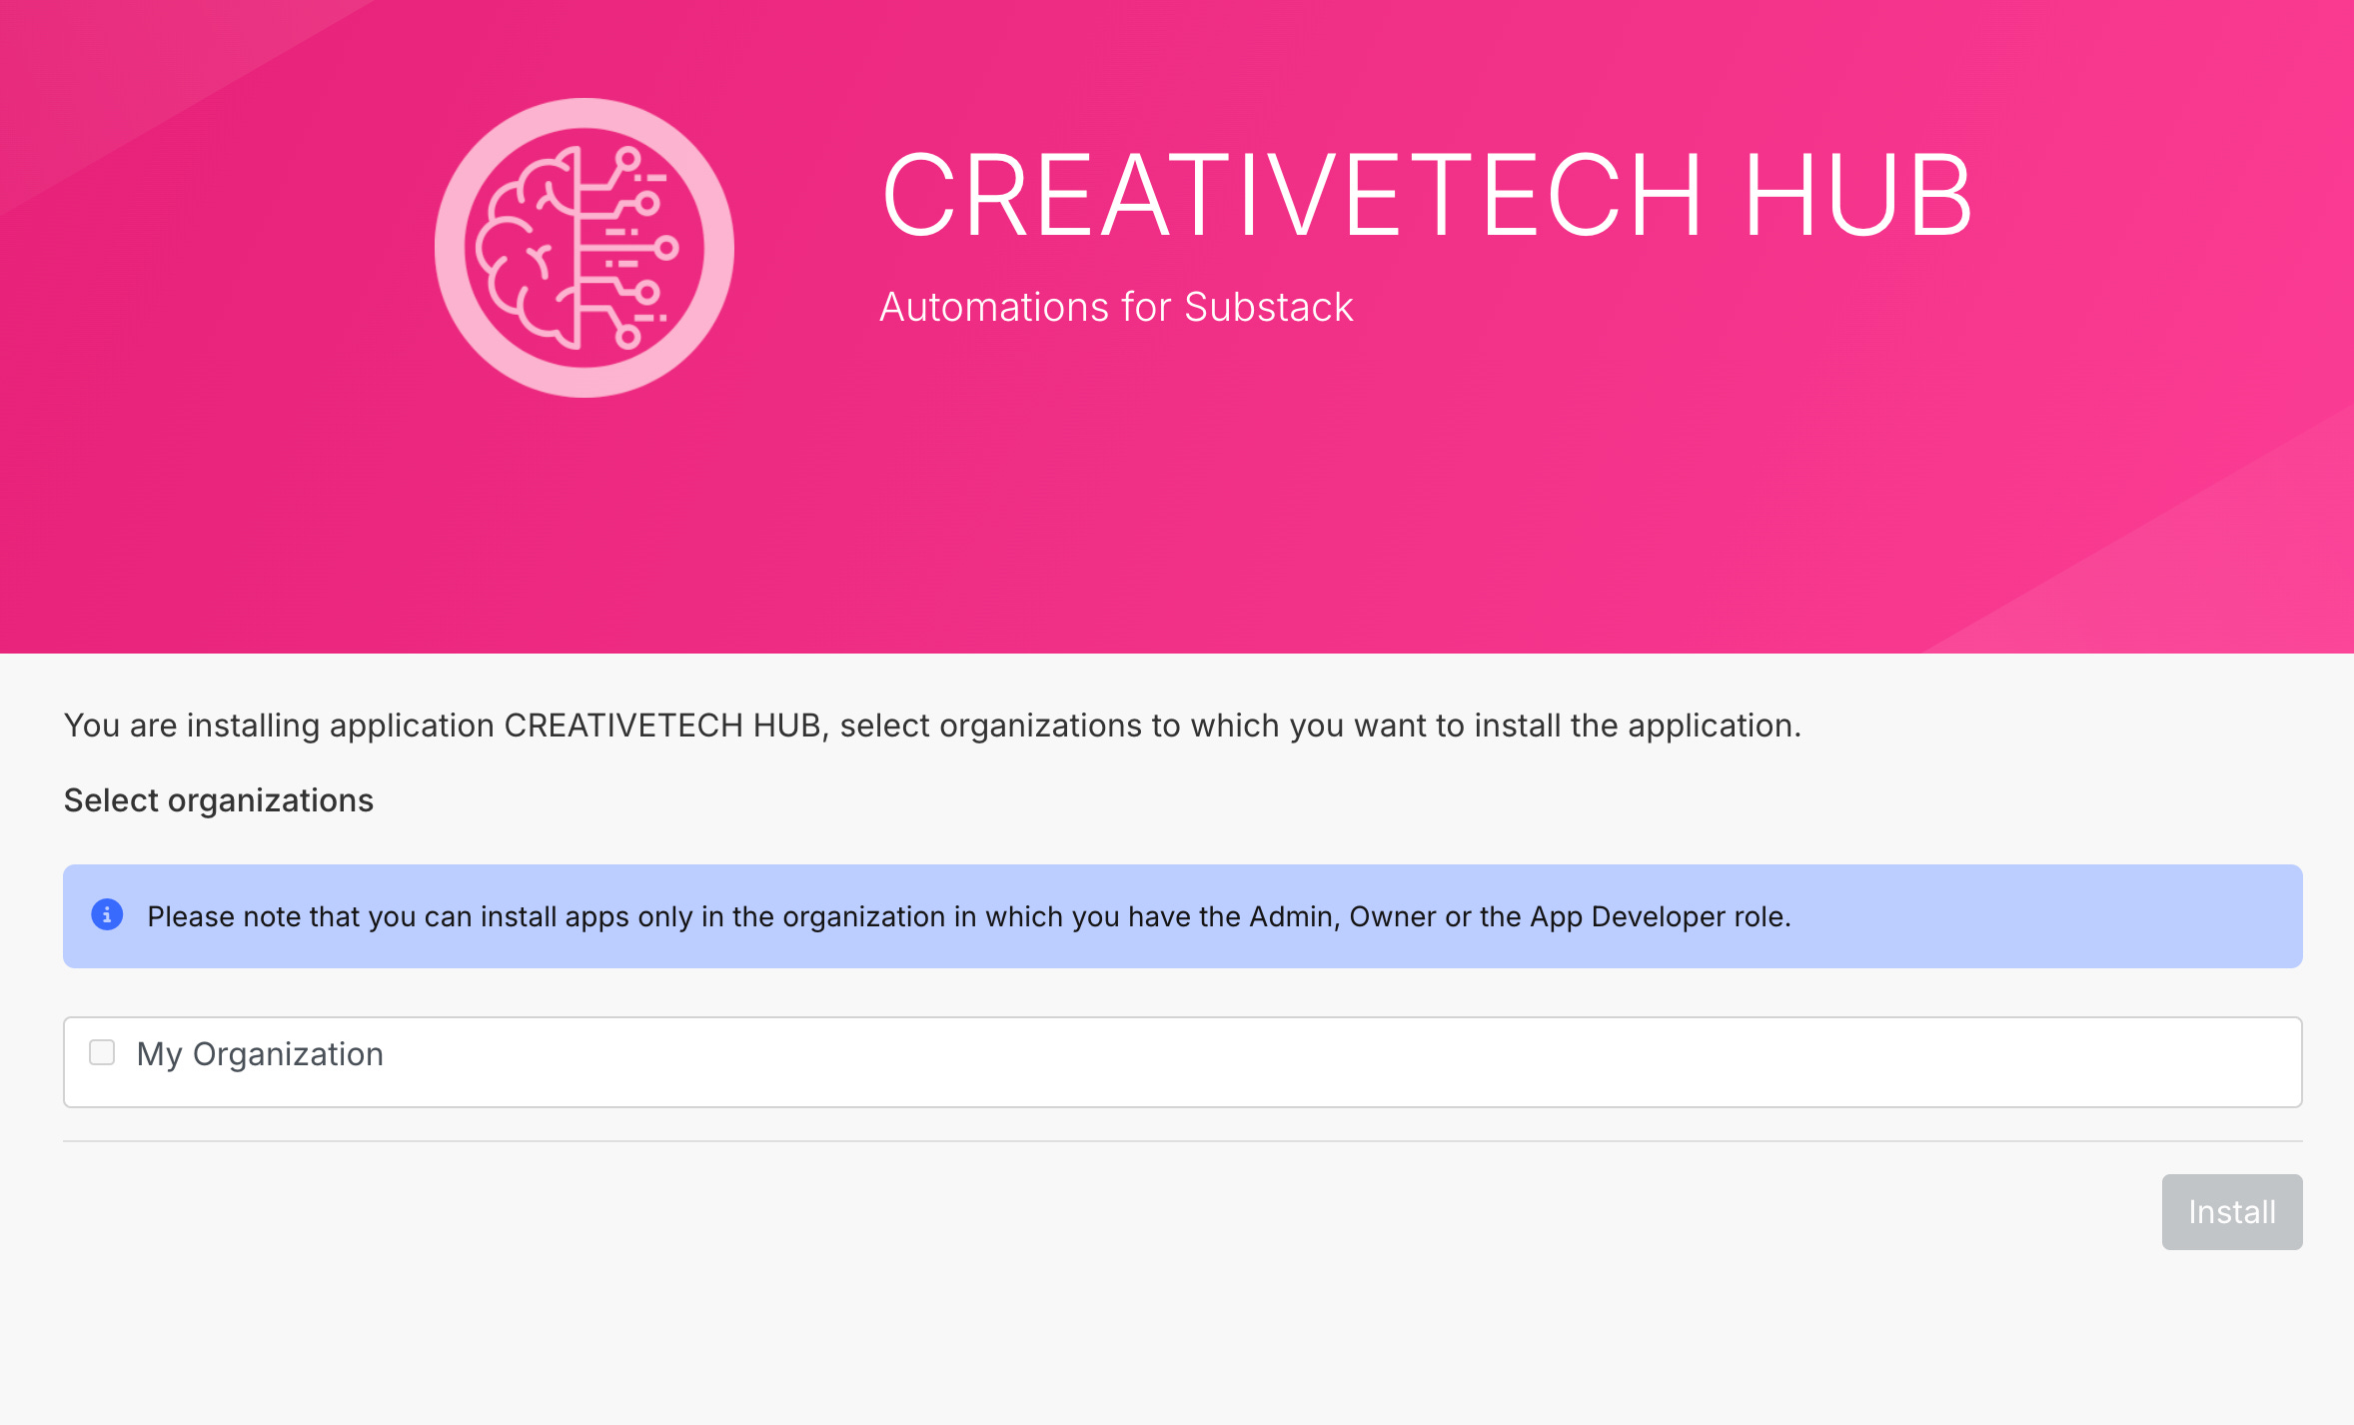Click the installing application description sentence
The width and height of the screenshot is (2354, 1425).
[x=931, y=725]
